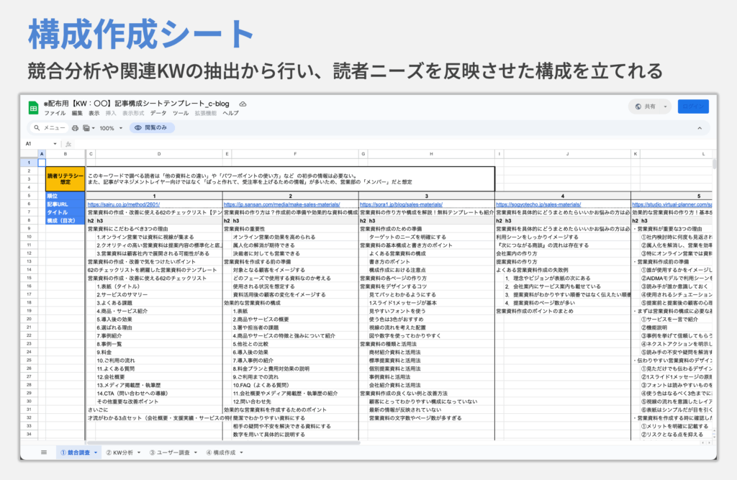
Task: Click the vertical scrollbar thumb
Action: [x=715, y=163]
